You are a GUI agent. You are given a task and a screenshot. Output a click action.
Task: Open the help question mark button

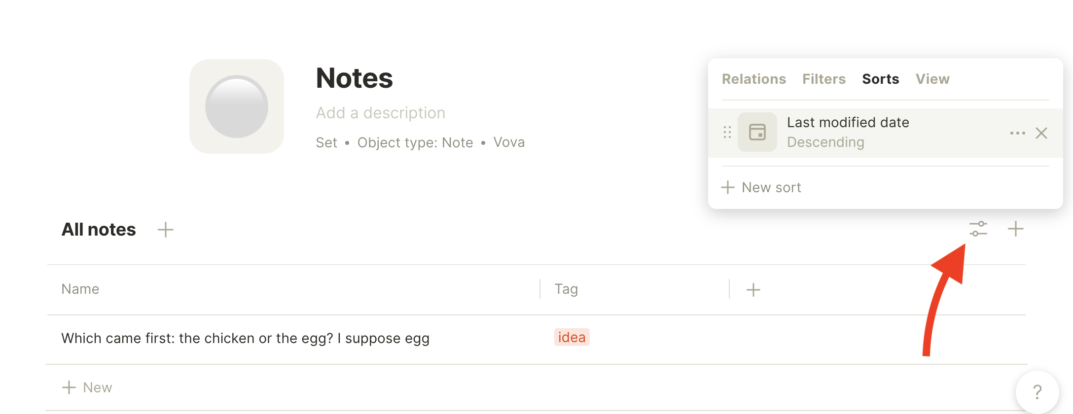(1037, 392)
